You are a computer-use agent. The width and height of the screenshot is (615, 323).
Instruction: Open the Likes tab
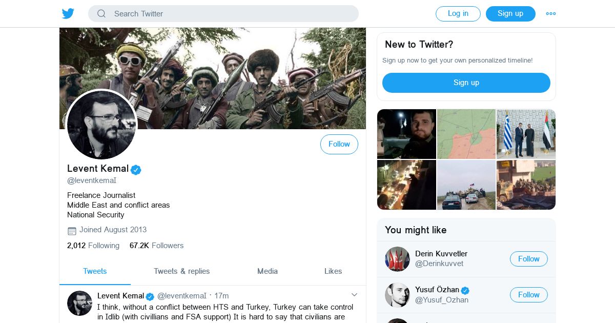pyautogui.click(x=333, y=271)
